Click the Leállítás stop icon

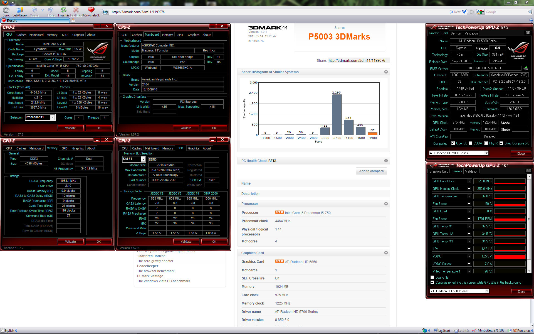coord(76,10)
